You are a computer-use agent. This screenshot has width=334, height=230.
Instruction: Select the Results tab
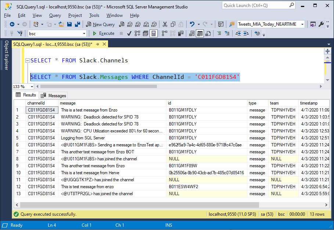[x=26, y=95]
